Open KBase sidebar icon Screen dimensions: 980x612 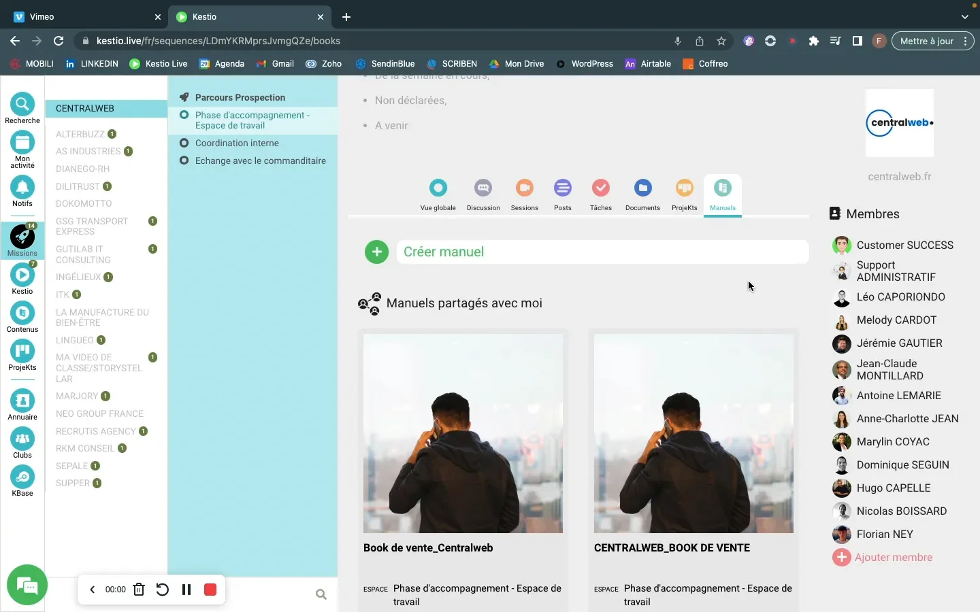[22, 477]
